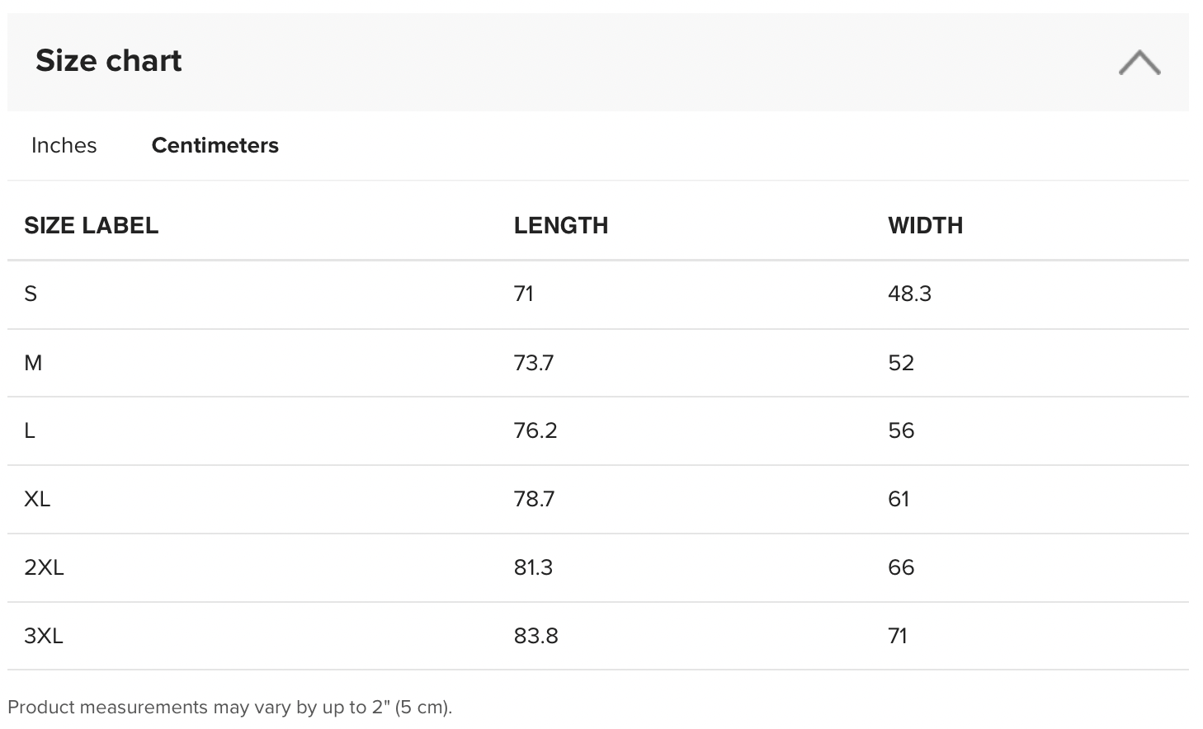Select the XL size row label
The image size is (1203, 729).
(x=37, y=499)
